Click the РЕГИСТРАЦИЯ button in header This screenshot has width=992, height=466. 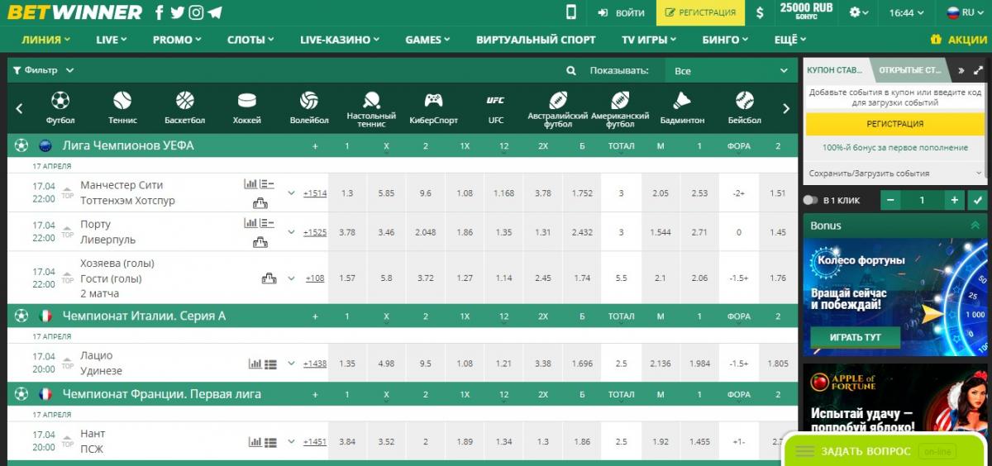click(x=701, y=12)
